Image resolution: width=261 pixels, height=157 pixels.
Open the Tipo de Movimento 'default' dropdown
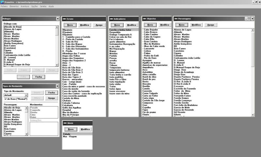[27, 95]
